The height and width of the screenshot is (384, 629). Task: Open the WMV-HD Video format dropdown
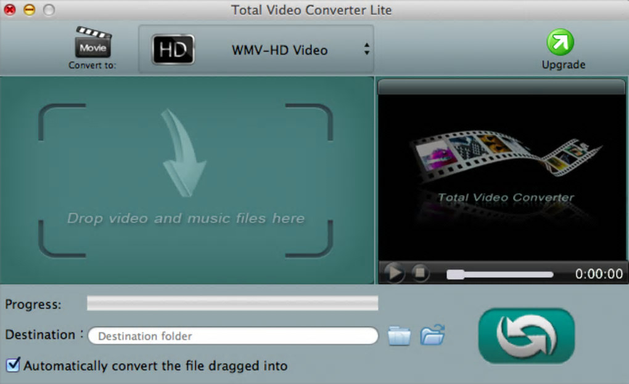257,49
